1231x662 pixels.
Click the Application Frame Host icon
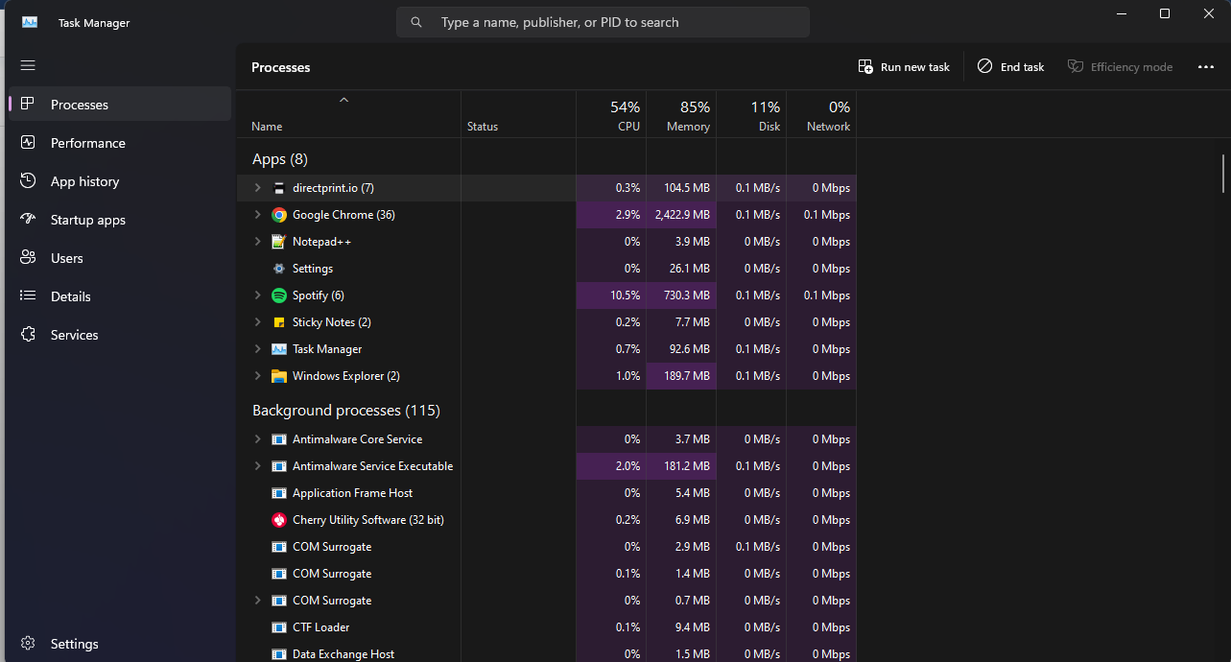coord(279,493)
